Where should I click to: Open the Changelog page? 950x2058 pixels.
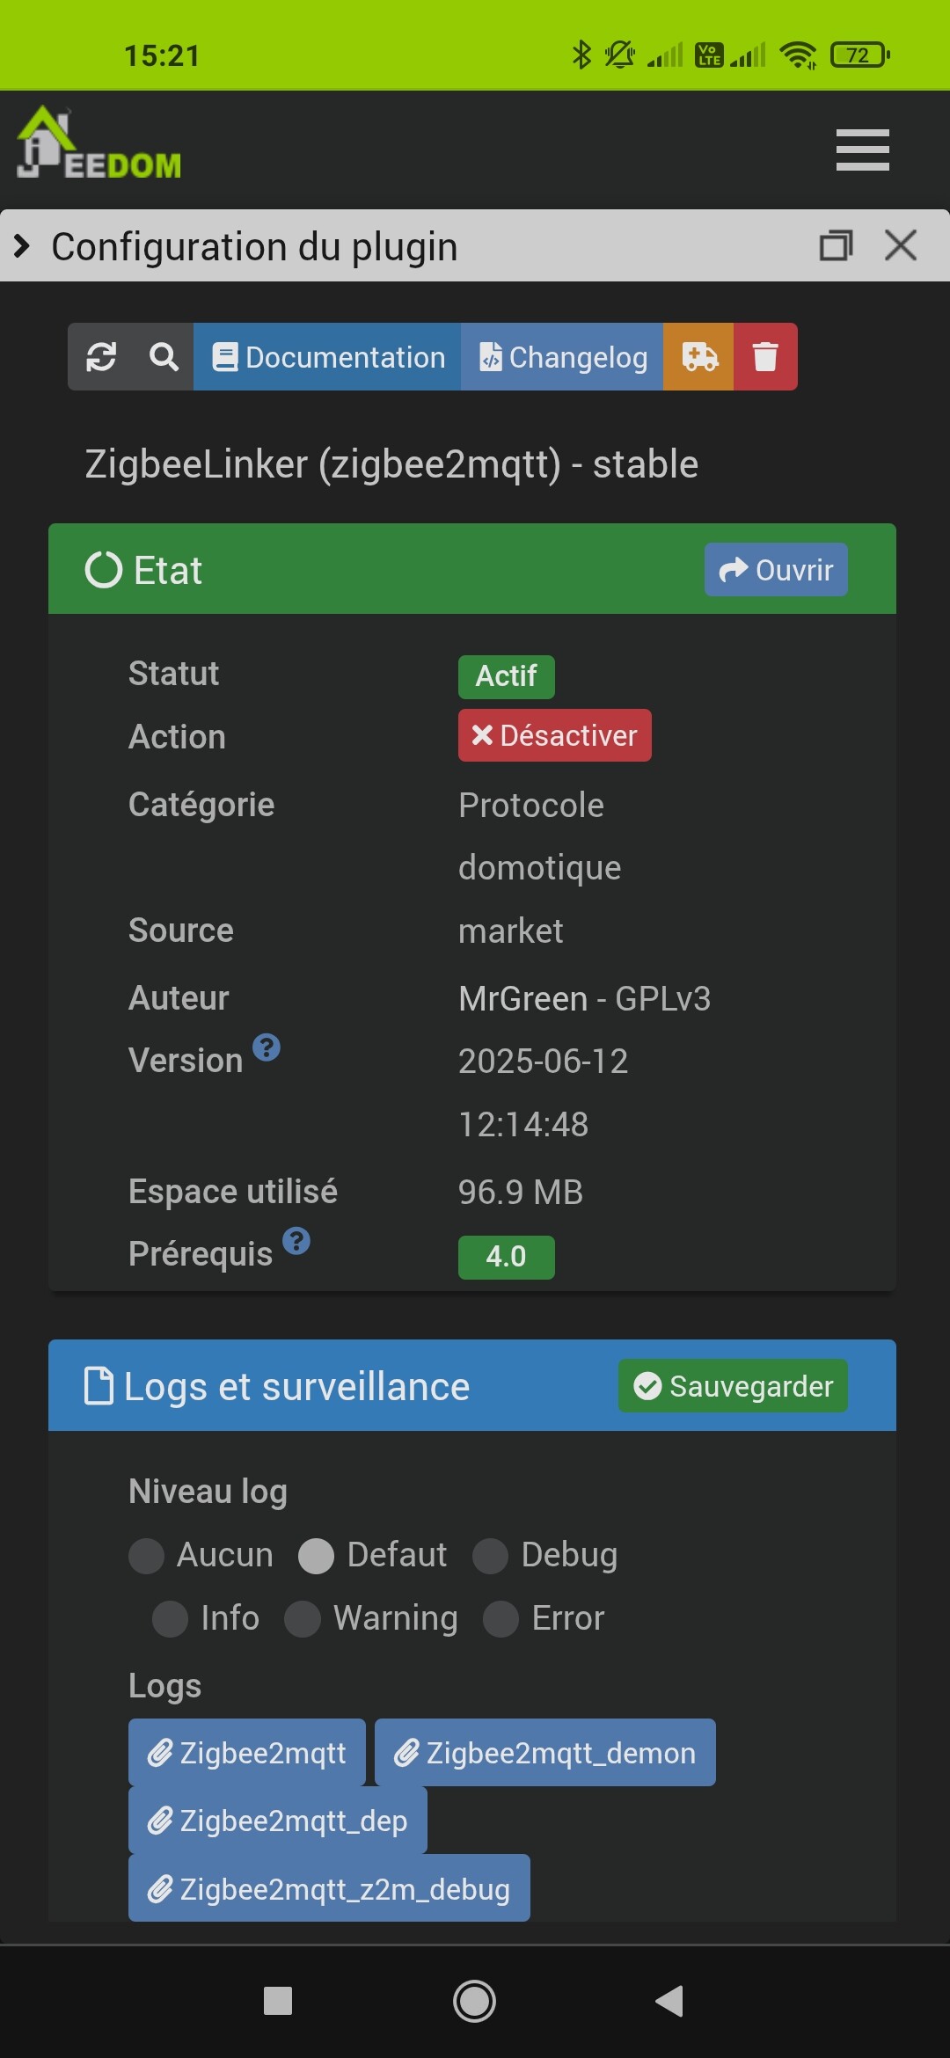coord(562,357)
